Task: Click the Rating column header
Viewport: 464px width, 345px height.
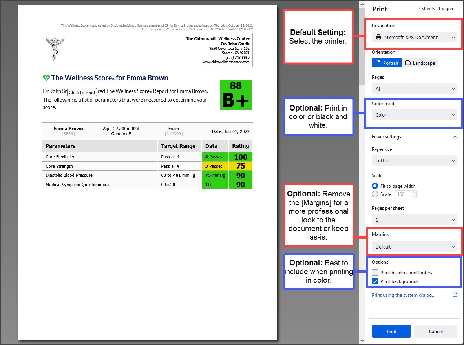Action: tap(241, 146)
